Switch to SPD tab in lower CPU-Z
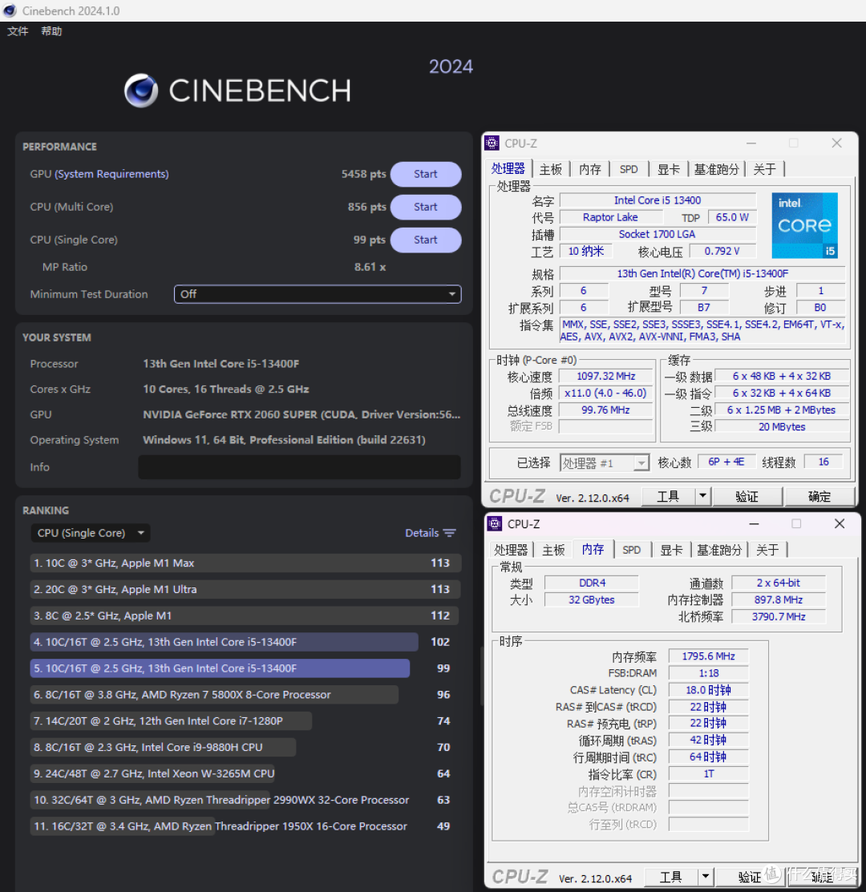The image size is (866, 892). pos(632,550)
